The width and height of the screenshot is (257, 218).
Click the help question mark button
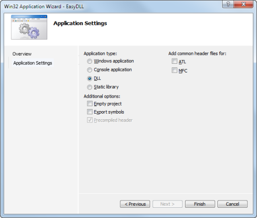[x=228, y=4]
